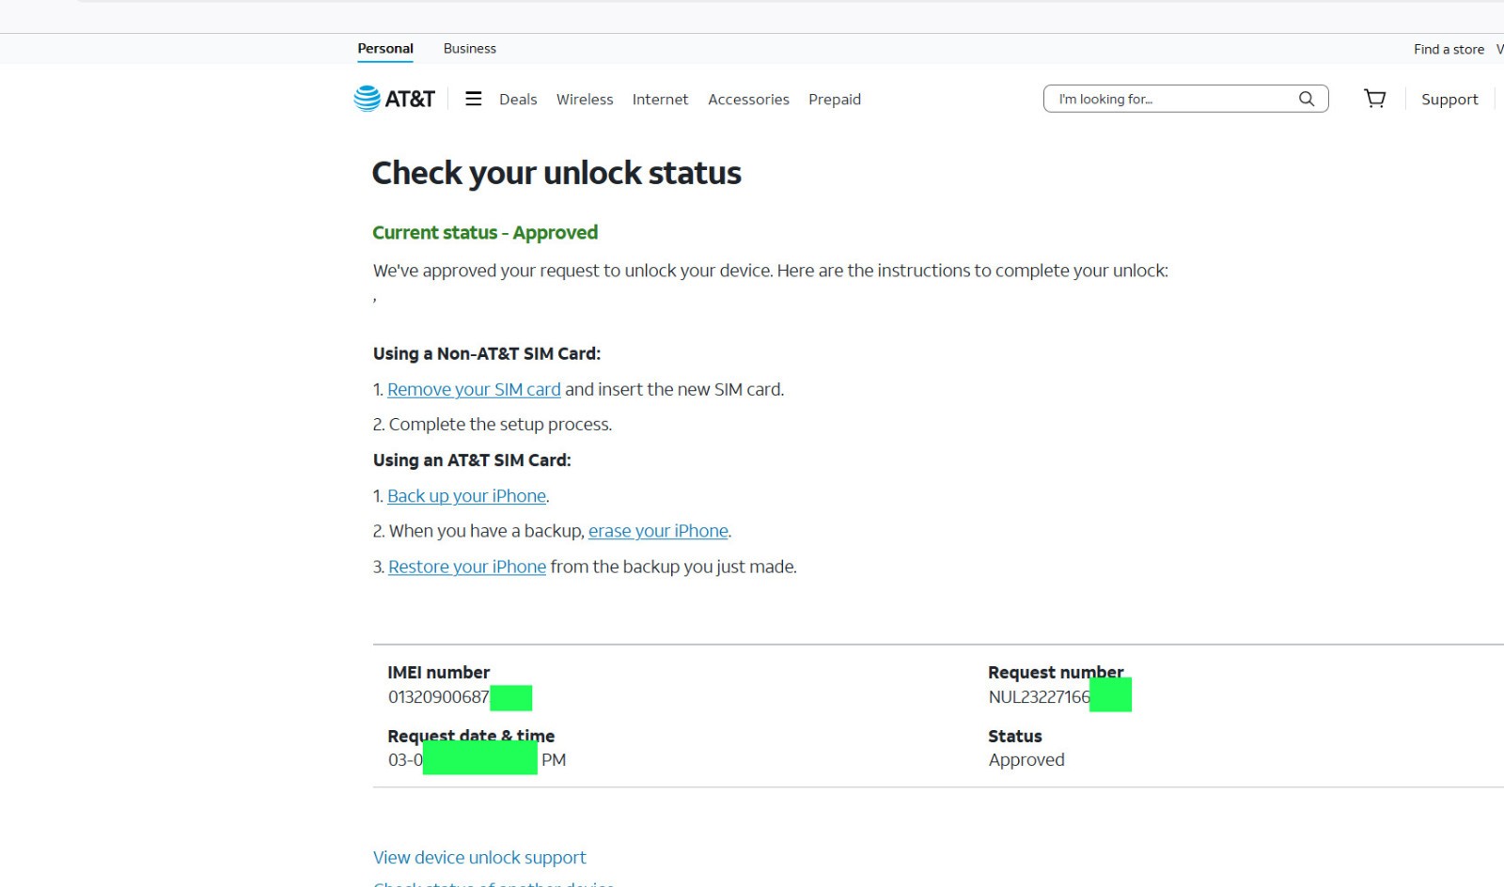The width and height of the screenshot is (1504, 887).
Task: Click the AT&T wordmark text
Action: click(x=410, y=99)
